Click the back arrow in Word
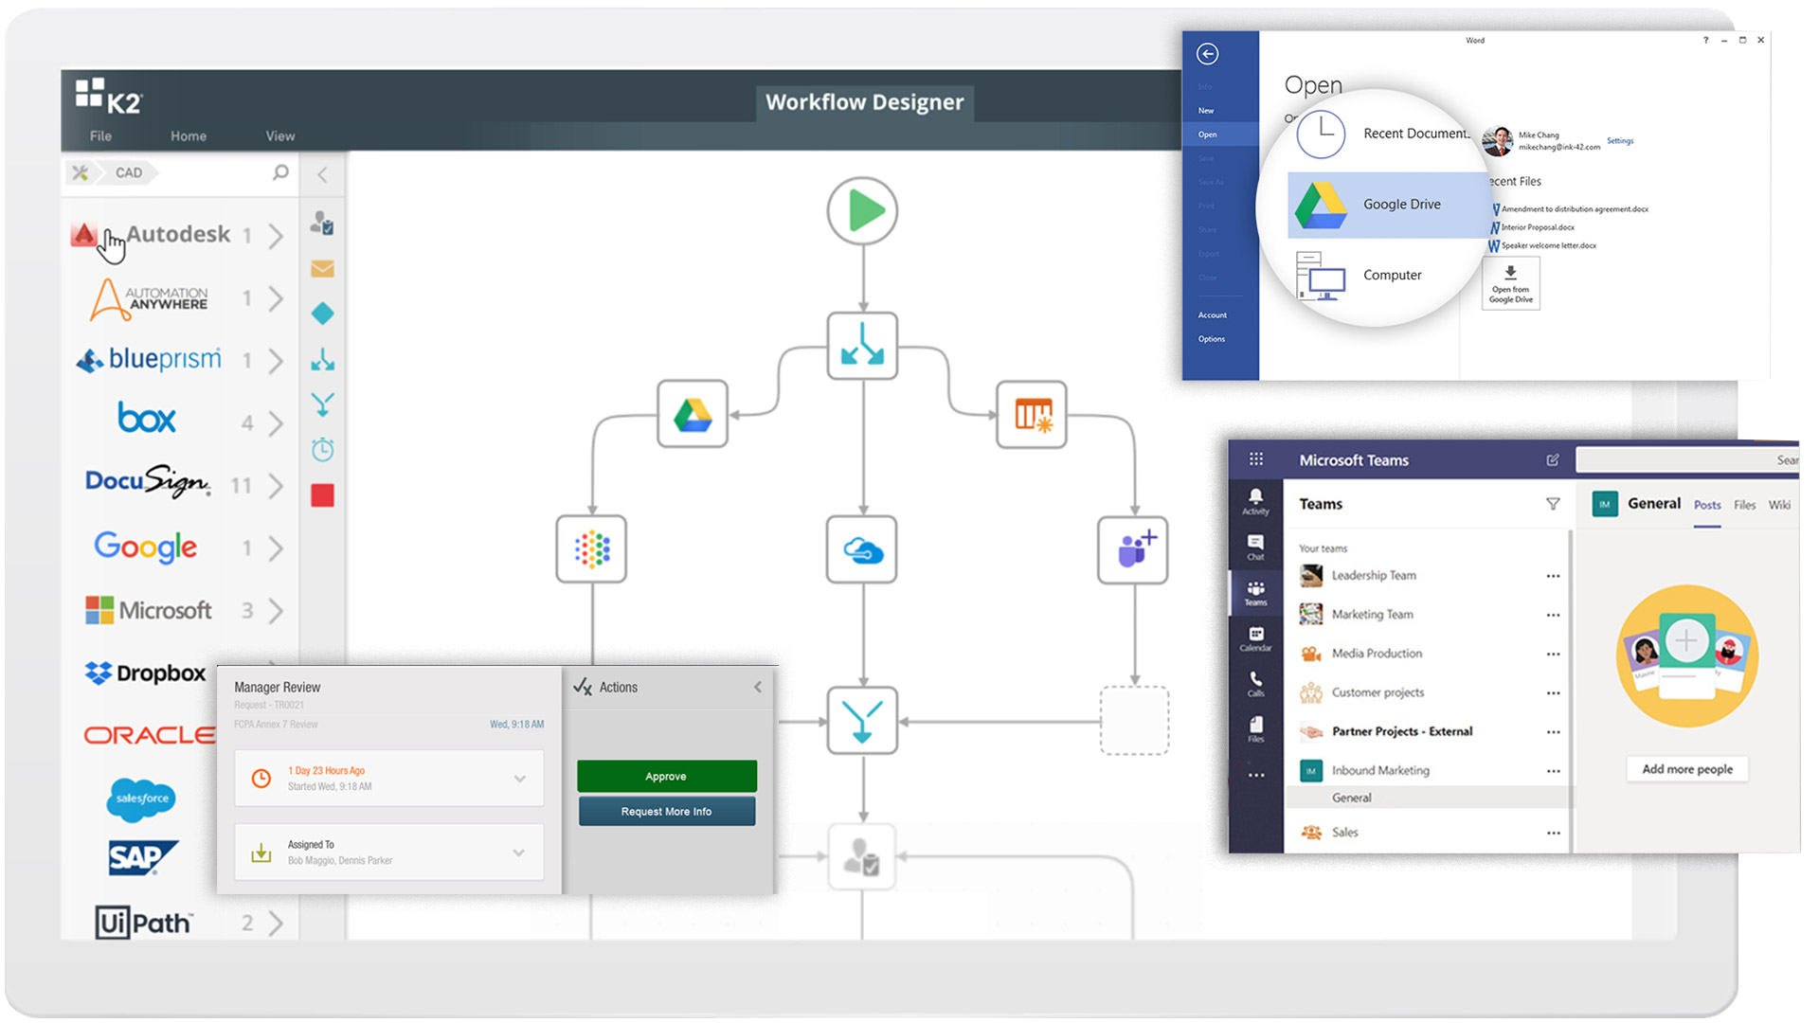 point(1207,54)
